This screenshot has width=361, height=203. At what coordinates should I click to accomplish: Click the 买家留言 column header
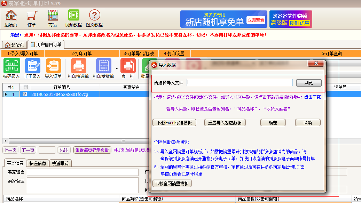[x=131, y=87]
